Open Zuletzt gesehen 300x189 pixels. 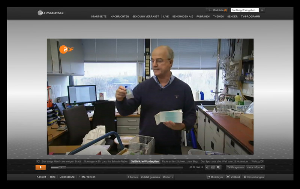150,177
